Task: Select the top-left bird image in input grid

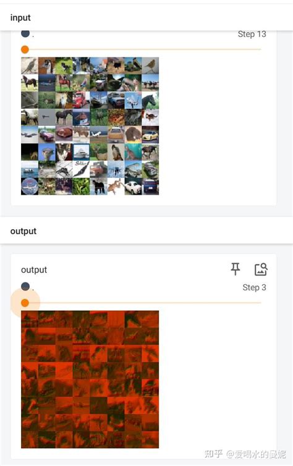Action: 30,66
